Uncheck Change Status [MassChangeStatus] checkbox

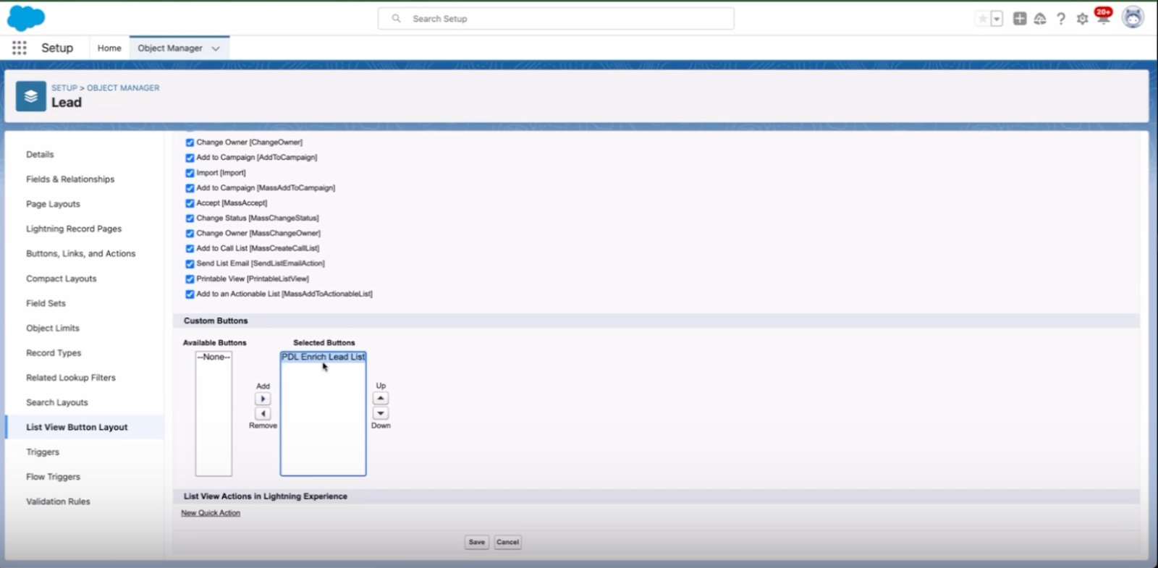pos(190,219)
